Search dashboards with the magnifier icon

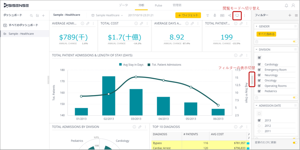click(x=31, y=16)
